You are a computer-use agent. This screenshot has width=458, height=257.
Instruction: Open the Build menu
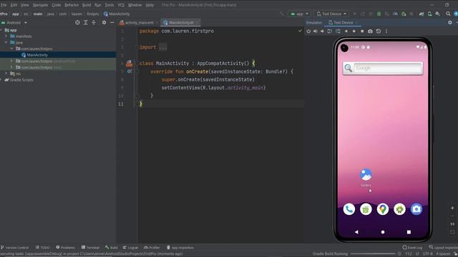point(87,5)
